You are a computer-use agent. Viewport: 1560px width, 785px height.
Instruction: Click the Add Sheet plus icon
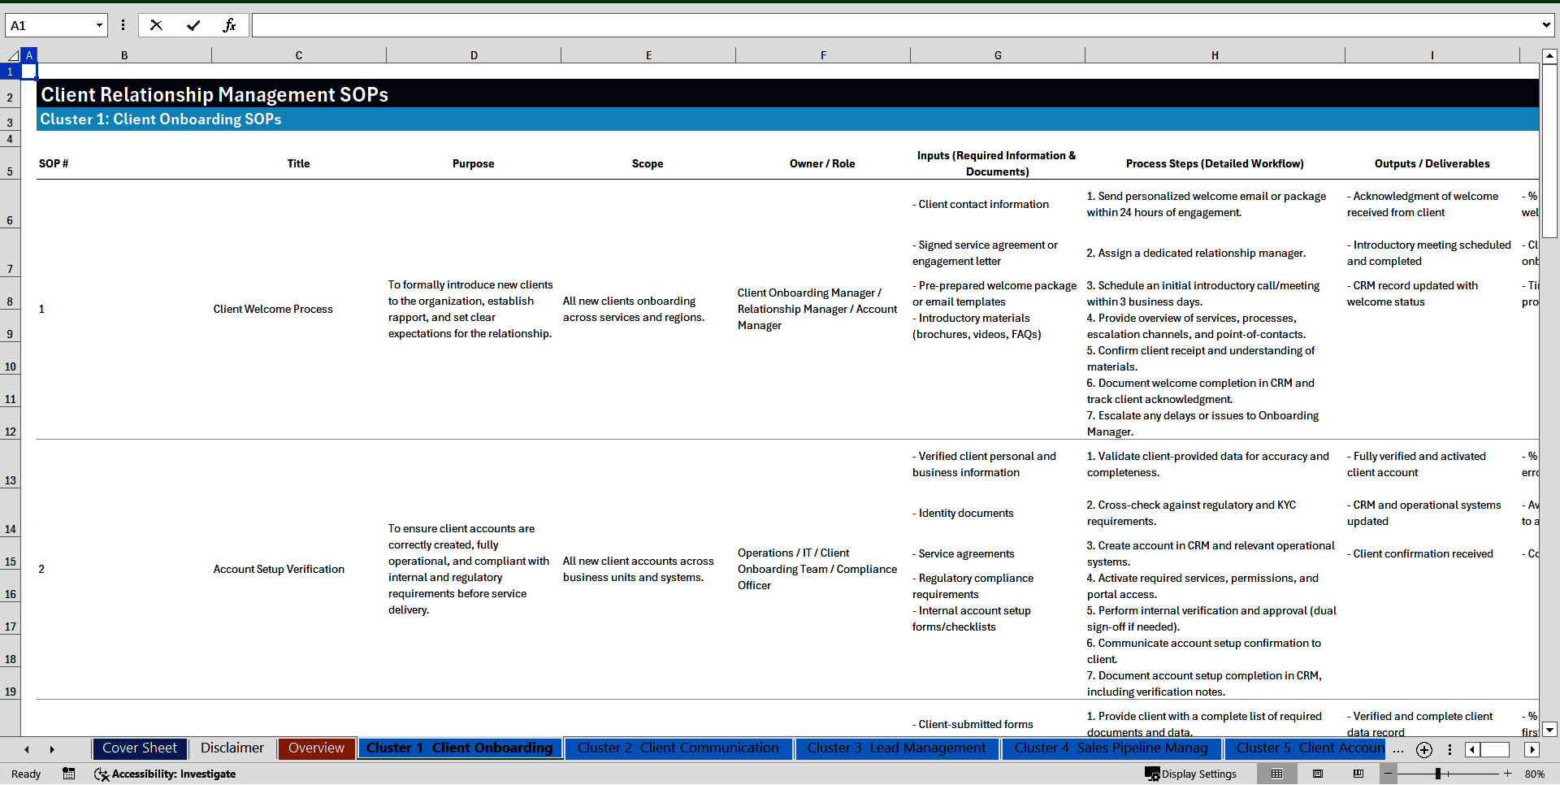pyautogui.click(x=1424, y=749)
